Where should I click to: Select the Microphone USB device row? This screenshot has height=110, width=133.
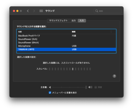66,46
